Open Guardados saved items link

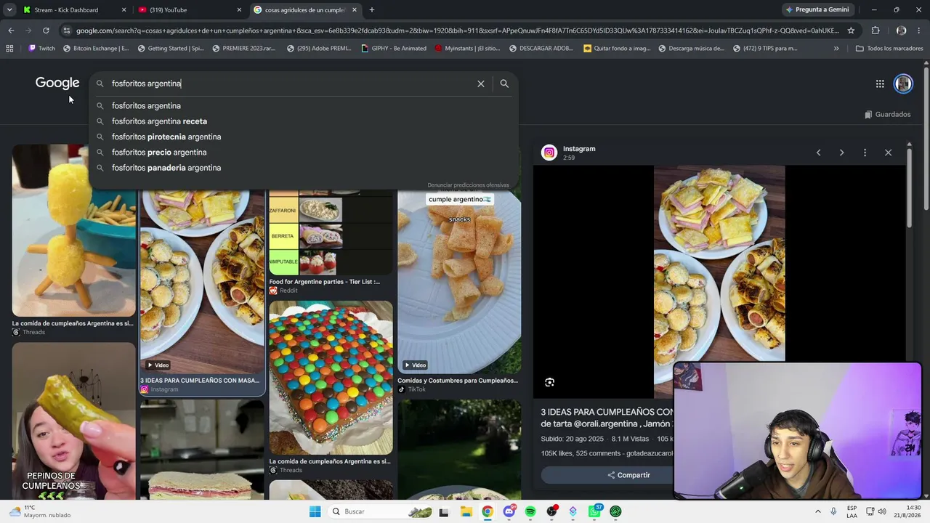pos(887,114)
